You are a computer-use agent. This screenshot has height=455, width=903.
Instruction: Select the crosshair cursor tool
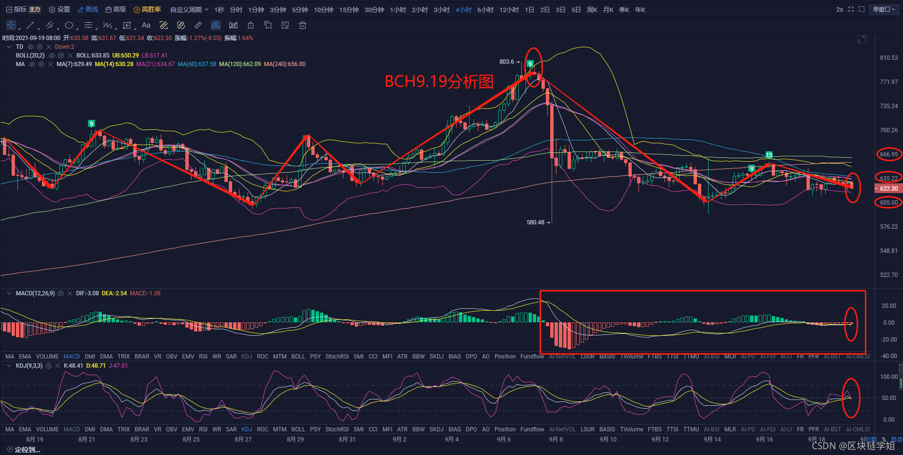click(11, 25)
